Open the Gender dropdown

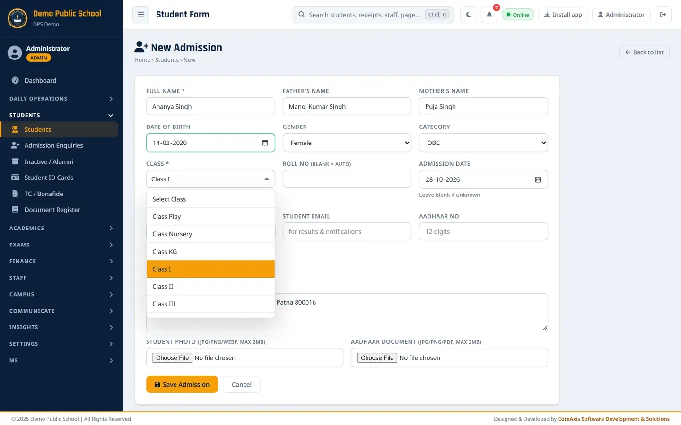tap(347, 143)
